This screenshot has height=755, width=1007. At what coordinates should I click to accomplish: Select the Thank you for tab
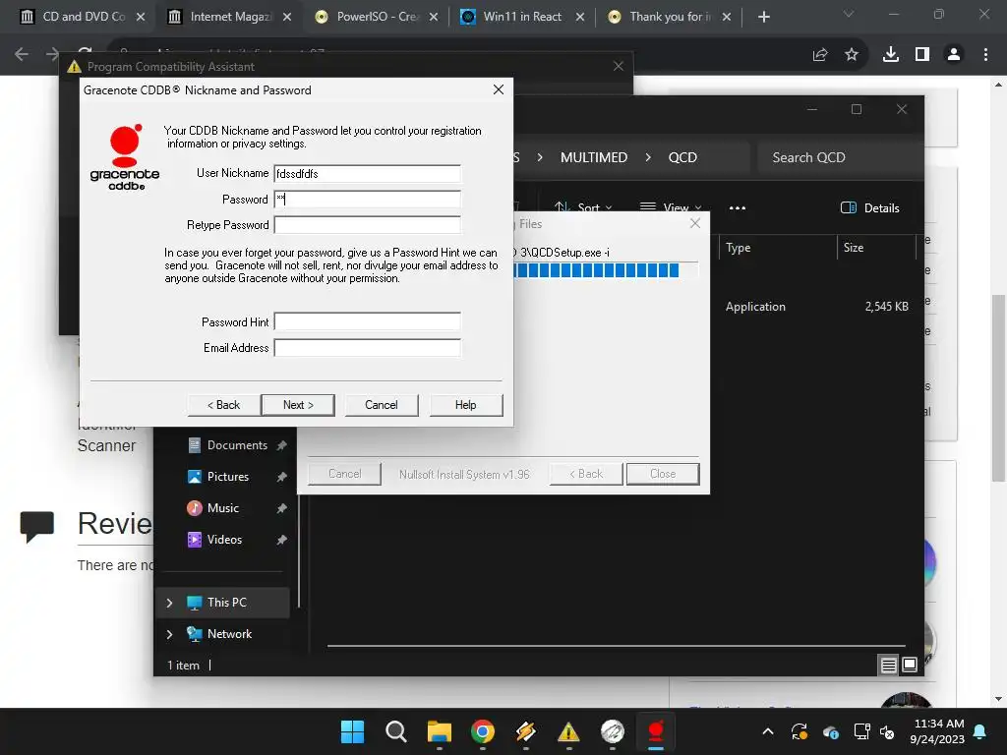coord(670,17)
